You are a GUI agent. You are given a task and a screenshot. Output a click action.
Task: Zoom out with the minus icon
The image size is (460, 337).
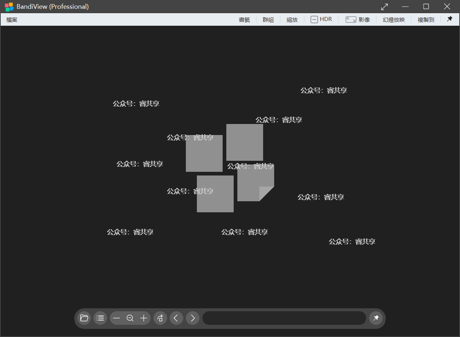point(117,318)
